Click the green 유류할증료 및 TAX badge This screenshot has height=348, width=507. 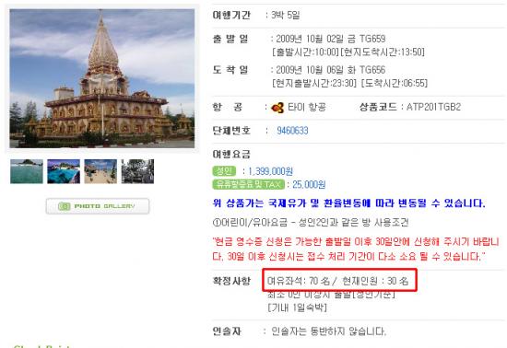[x=248, y=184]
